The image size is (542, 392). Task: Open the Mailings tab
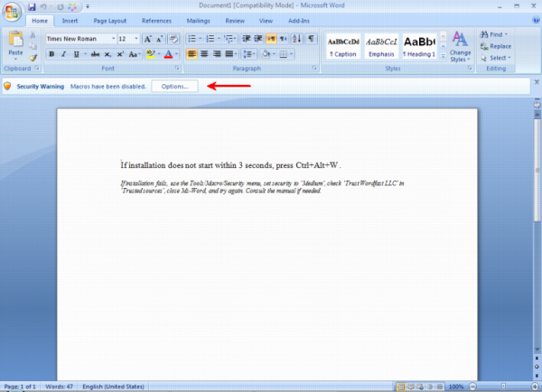coord(198,20)
